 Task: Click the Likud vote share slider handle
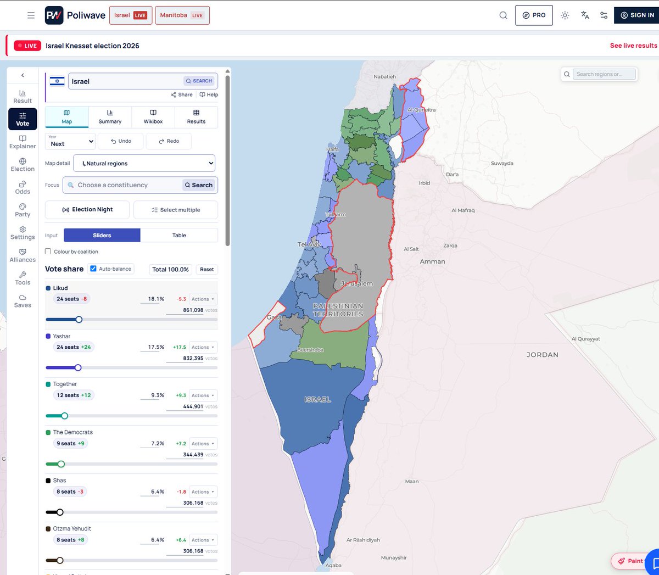point(79,320)
